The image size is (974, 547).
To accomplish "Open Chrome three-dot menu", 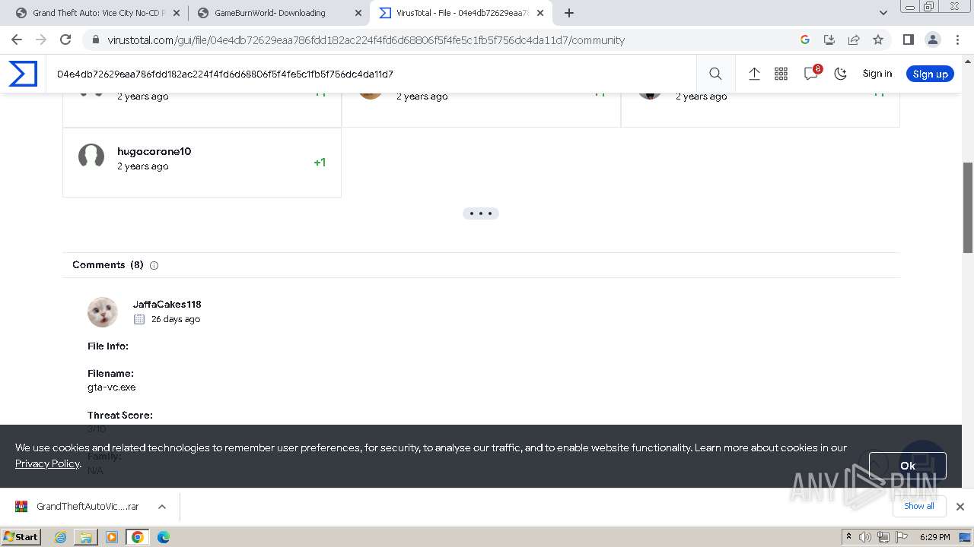I will (957, 40).
